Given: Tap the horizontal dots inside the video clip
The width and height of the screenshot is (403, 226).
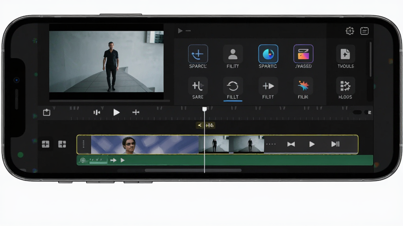Looking at the screenshot, I should pos(271,144).
